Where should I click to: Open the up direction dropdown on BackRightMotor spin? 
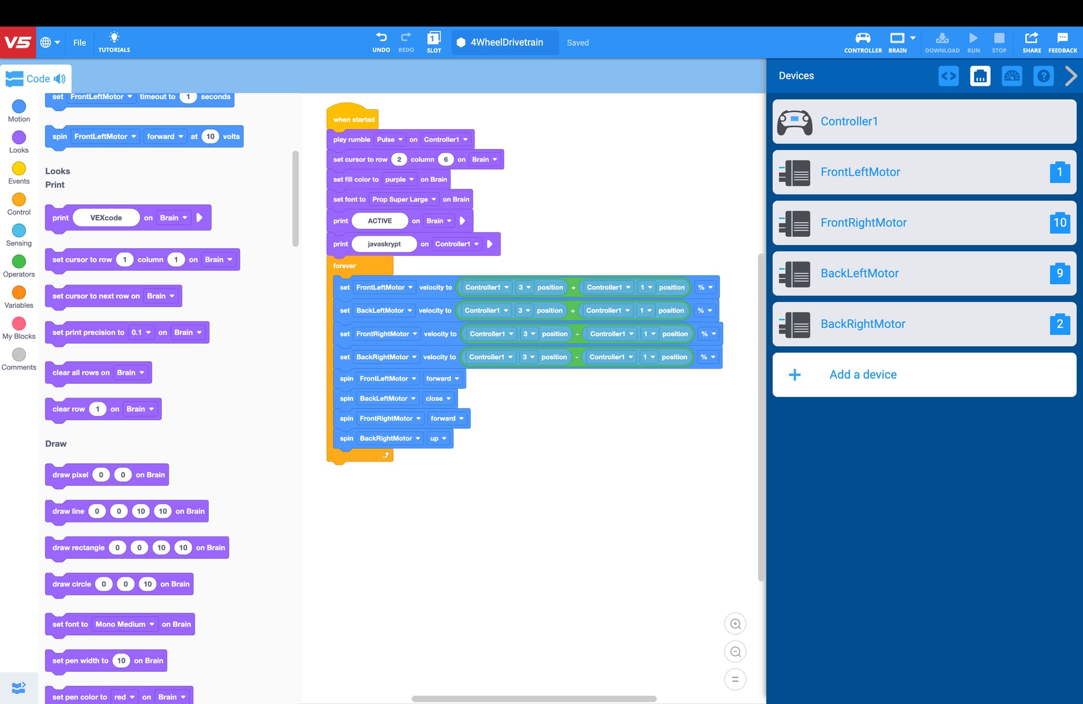point(438,439)
